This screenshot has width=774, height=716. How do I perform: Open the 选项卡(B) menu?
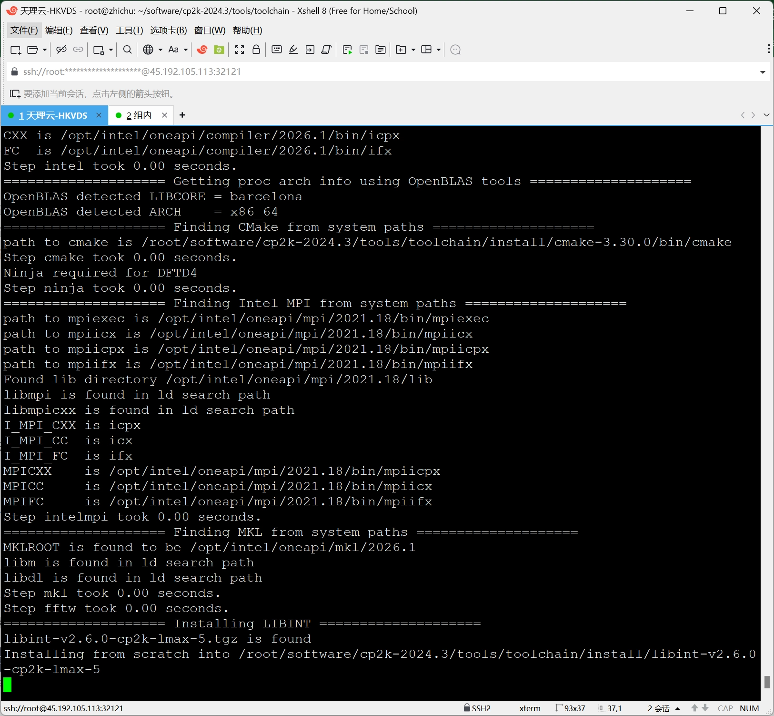(x=169, y=31)
